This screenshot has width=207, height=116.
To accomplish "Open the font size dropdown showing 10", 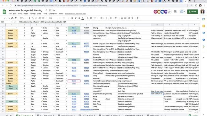I will [66, 18].
